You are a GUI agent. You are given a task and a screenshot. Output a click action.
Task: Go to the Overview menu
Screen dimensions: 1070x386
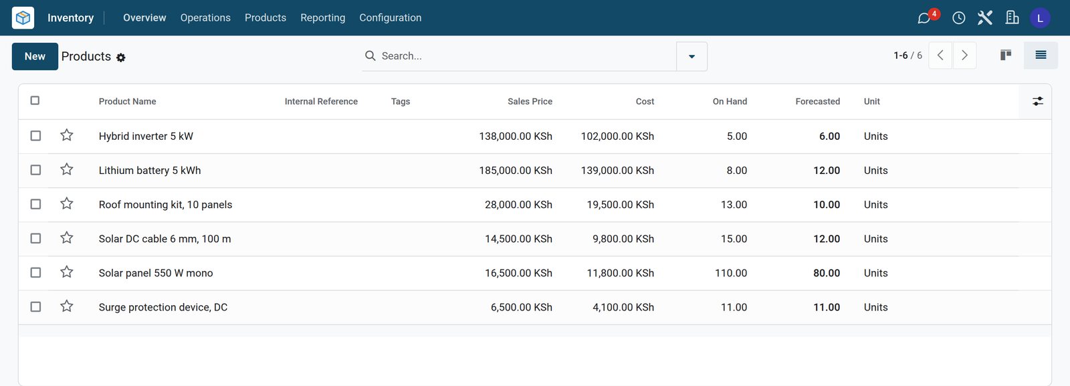(x=144, y=18)
